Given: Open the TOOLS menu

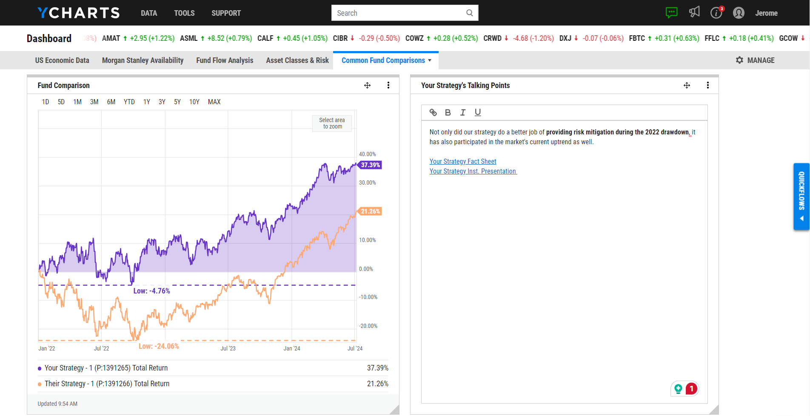Looking at the screenshot, I should [184, 13].
